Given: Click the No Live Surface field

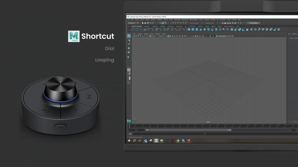Looking at the screenshot, I should tap(195, 23).
